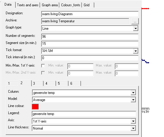Open data series tab 6
Viewport: 164px width, 137px height.
pos(74,84)
